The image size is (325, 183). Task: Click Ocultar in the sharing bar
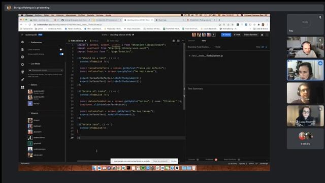[174, 161]
